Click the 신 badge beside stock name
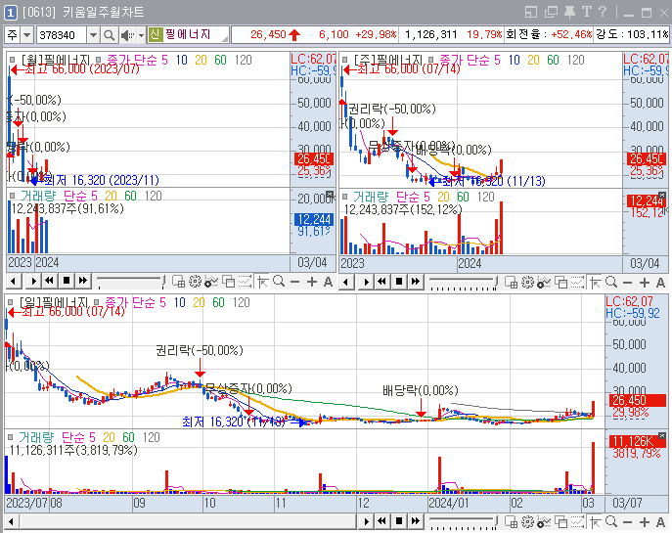Viewport: 672px width, 533px height. (x=156, y=34)
